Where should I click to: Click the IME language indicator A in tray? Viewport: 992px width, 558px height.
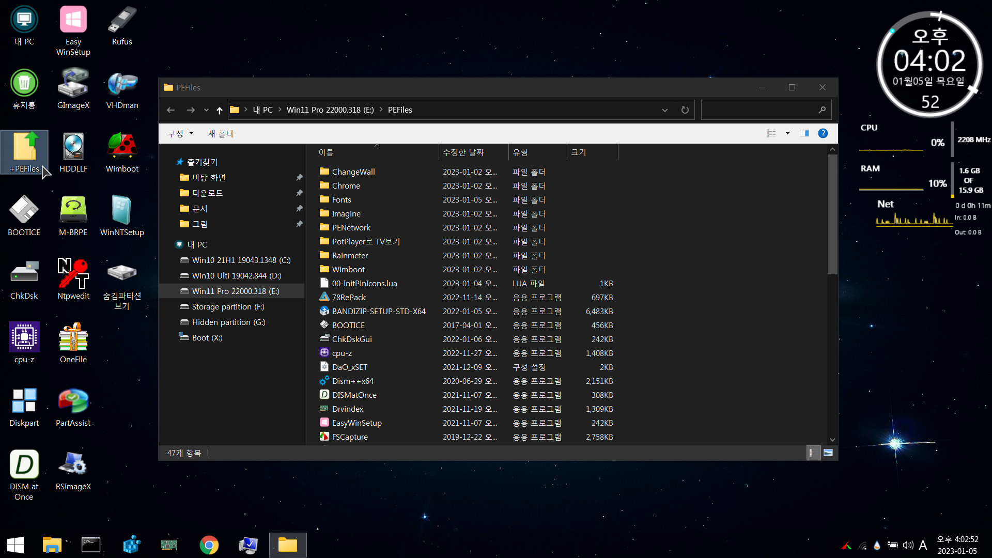[x=923, y=545]
